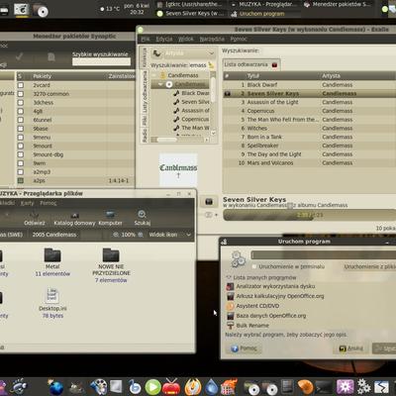Collapse the Candlemass album tree node
Viewport: 396px width, 396px height.
point(160,84)
